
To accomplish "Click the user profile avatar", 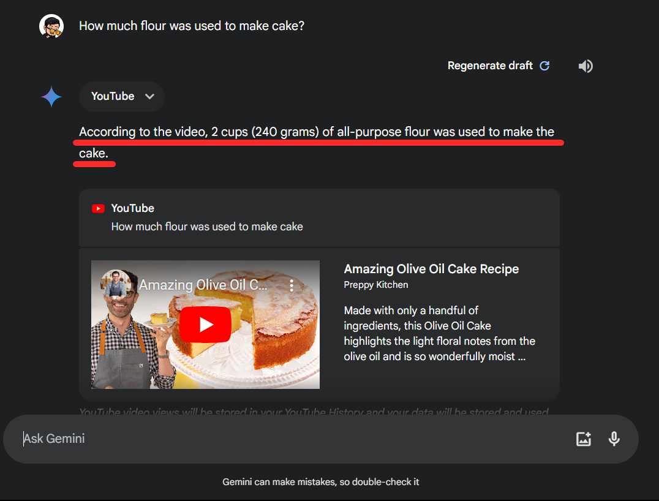I will pos(51,26).
